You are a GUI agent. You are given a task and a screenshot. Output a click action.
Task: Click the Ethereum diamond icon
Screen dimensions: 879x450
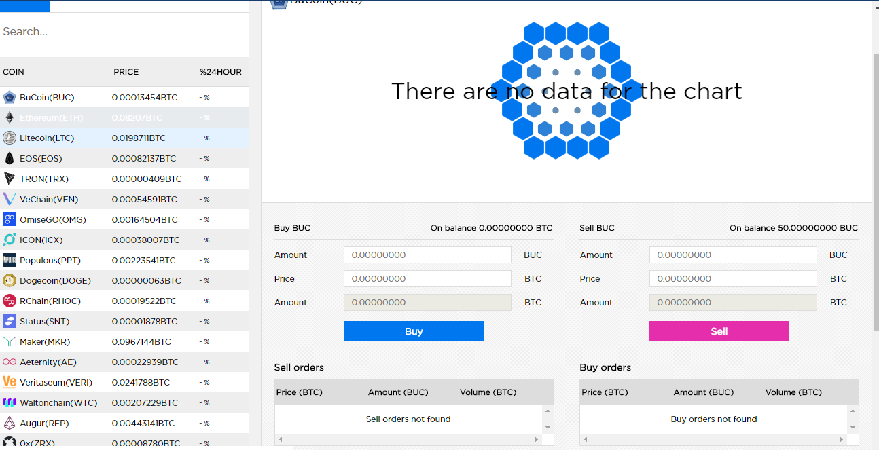(x=10, y=118)
